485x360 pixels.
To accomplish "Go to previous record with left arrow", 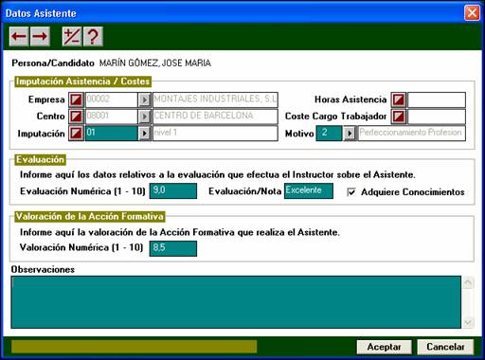I will click(19, 37).
